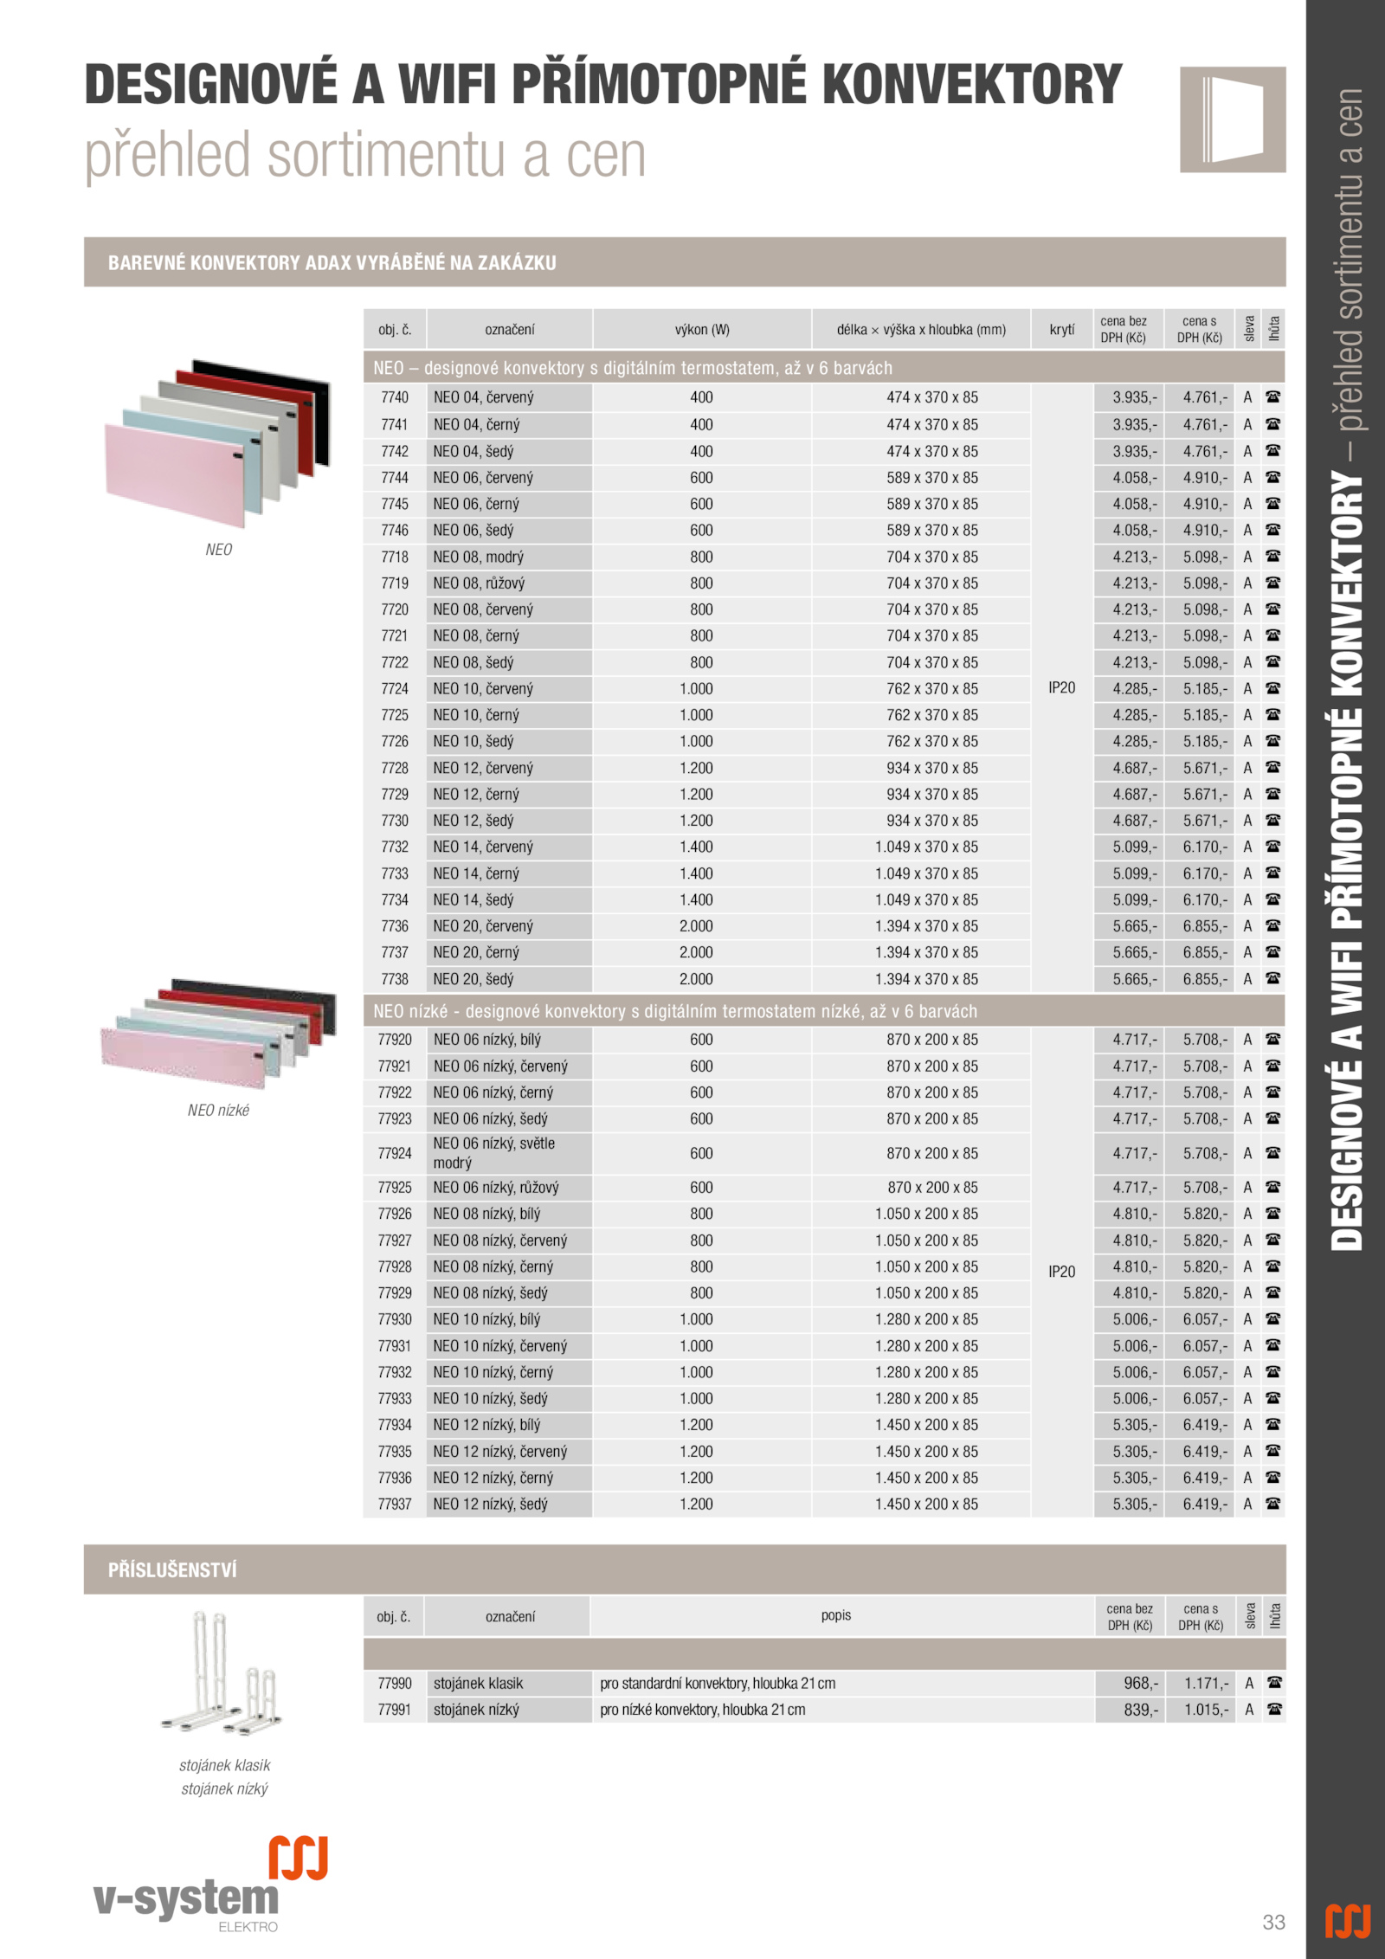
Task: Click cell 'NEO 06 nízký, růžový'
Action: (509, 1187)
